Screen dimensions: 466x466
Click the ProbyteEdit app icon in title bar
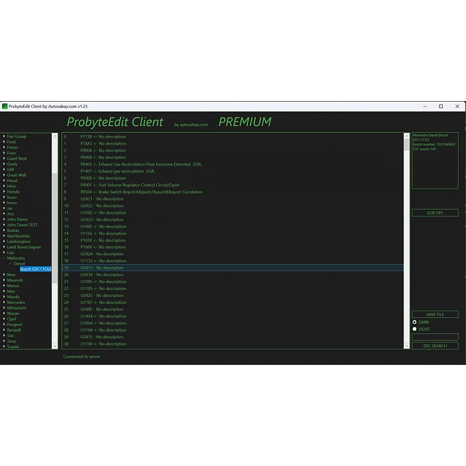(5, 106)
